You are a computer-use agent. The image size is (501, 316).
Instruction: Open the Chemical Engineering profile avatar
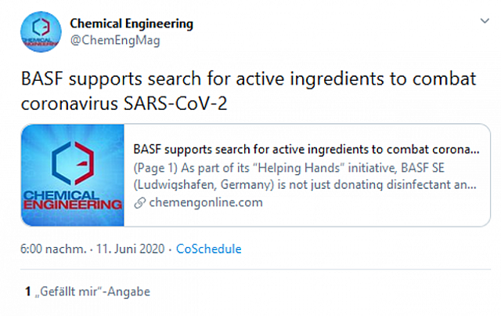coord(41,31)
